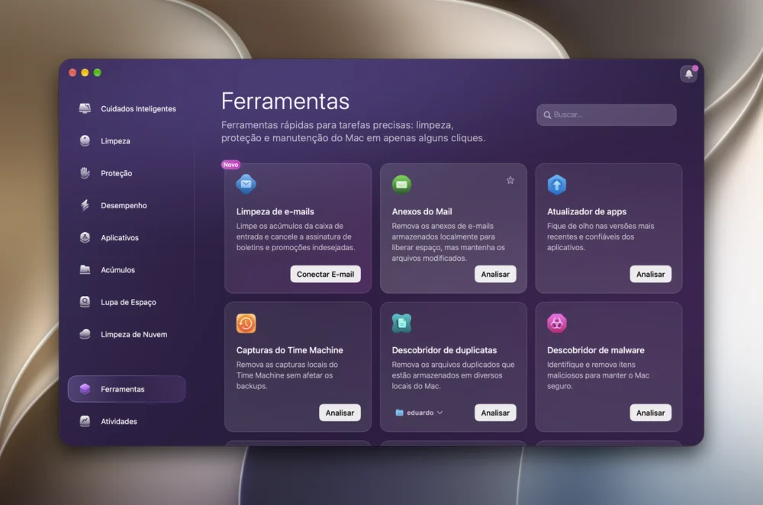Click the Limpeza sphere icon
The height and width of the screenshot is (505, 763).
[x=85, y=140]
